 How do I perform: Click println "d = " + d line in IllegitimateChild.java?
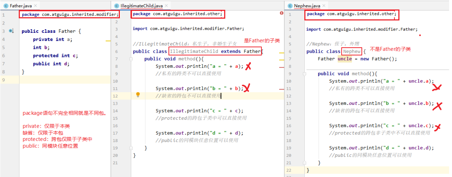[x=199, y=133]
